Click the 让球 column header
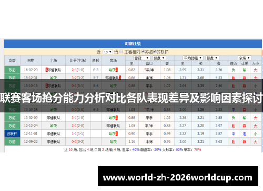Screen dimensions: 263x191 [x=245, y=63]
